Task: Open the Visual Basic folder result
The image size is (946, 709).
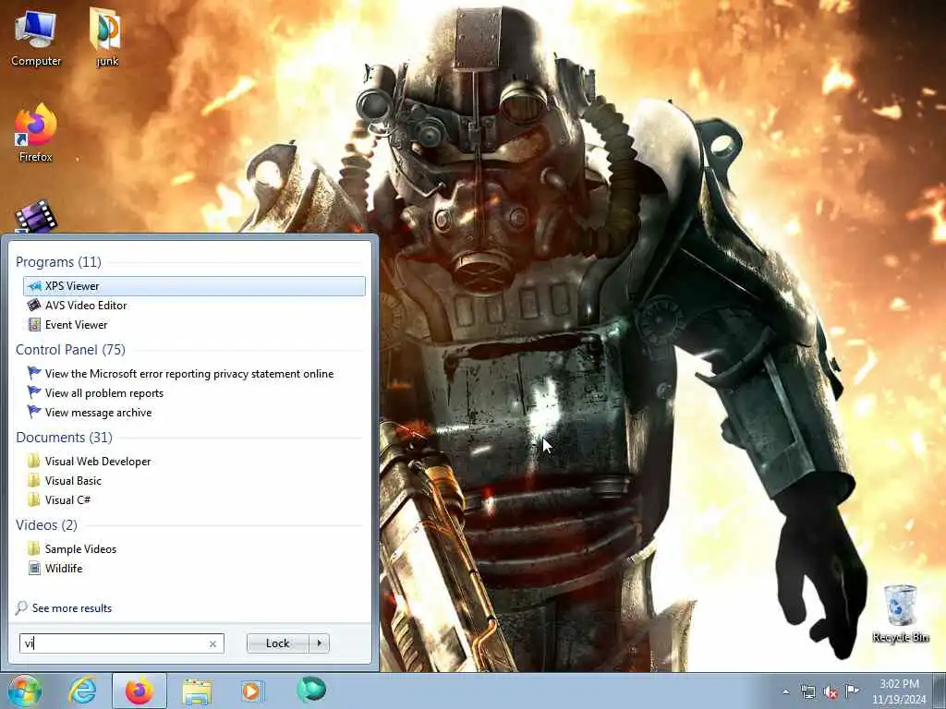Action: click(194, 480)
